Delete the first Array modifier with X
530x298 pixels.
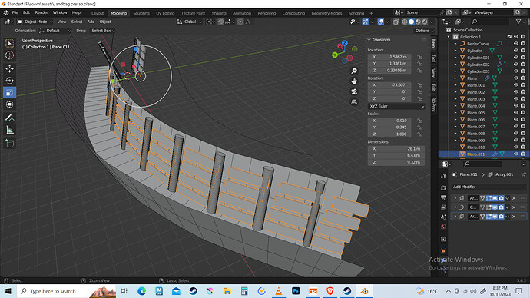[514, 198]
